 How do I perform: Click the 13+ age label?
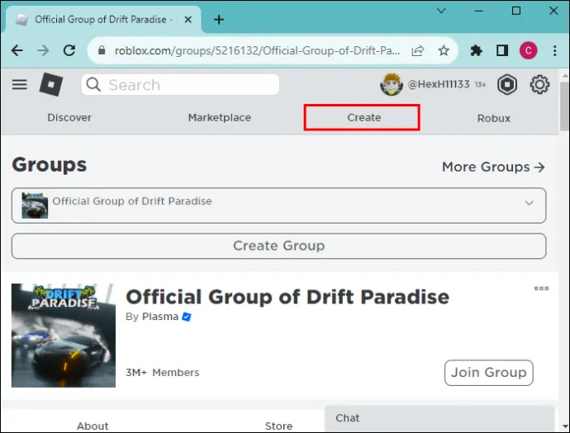click(x=480, y=85)
